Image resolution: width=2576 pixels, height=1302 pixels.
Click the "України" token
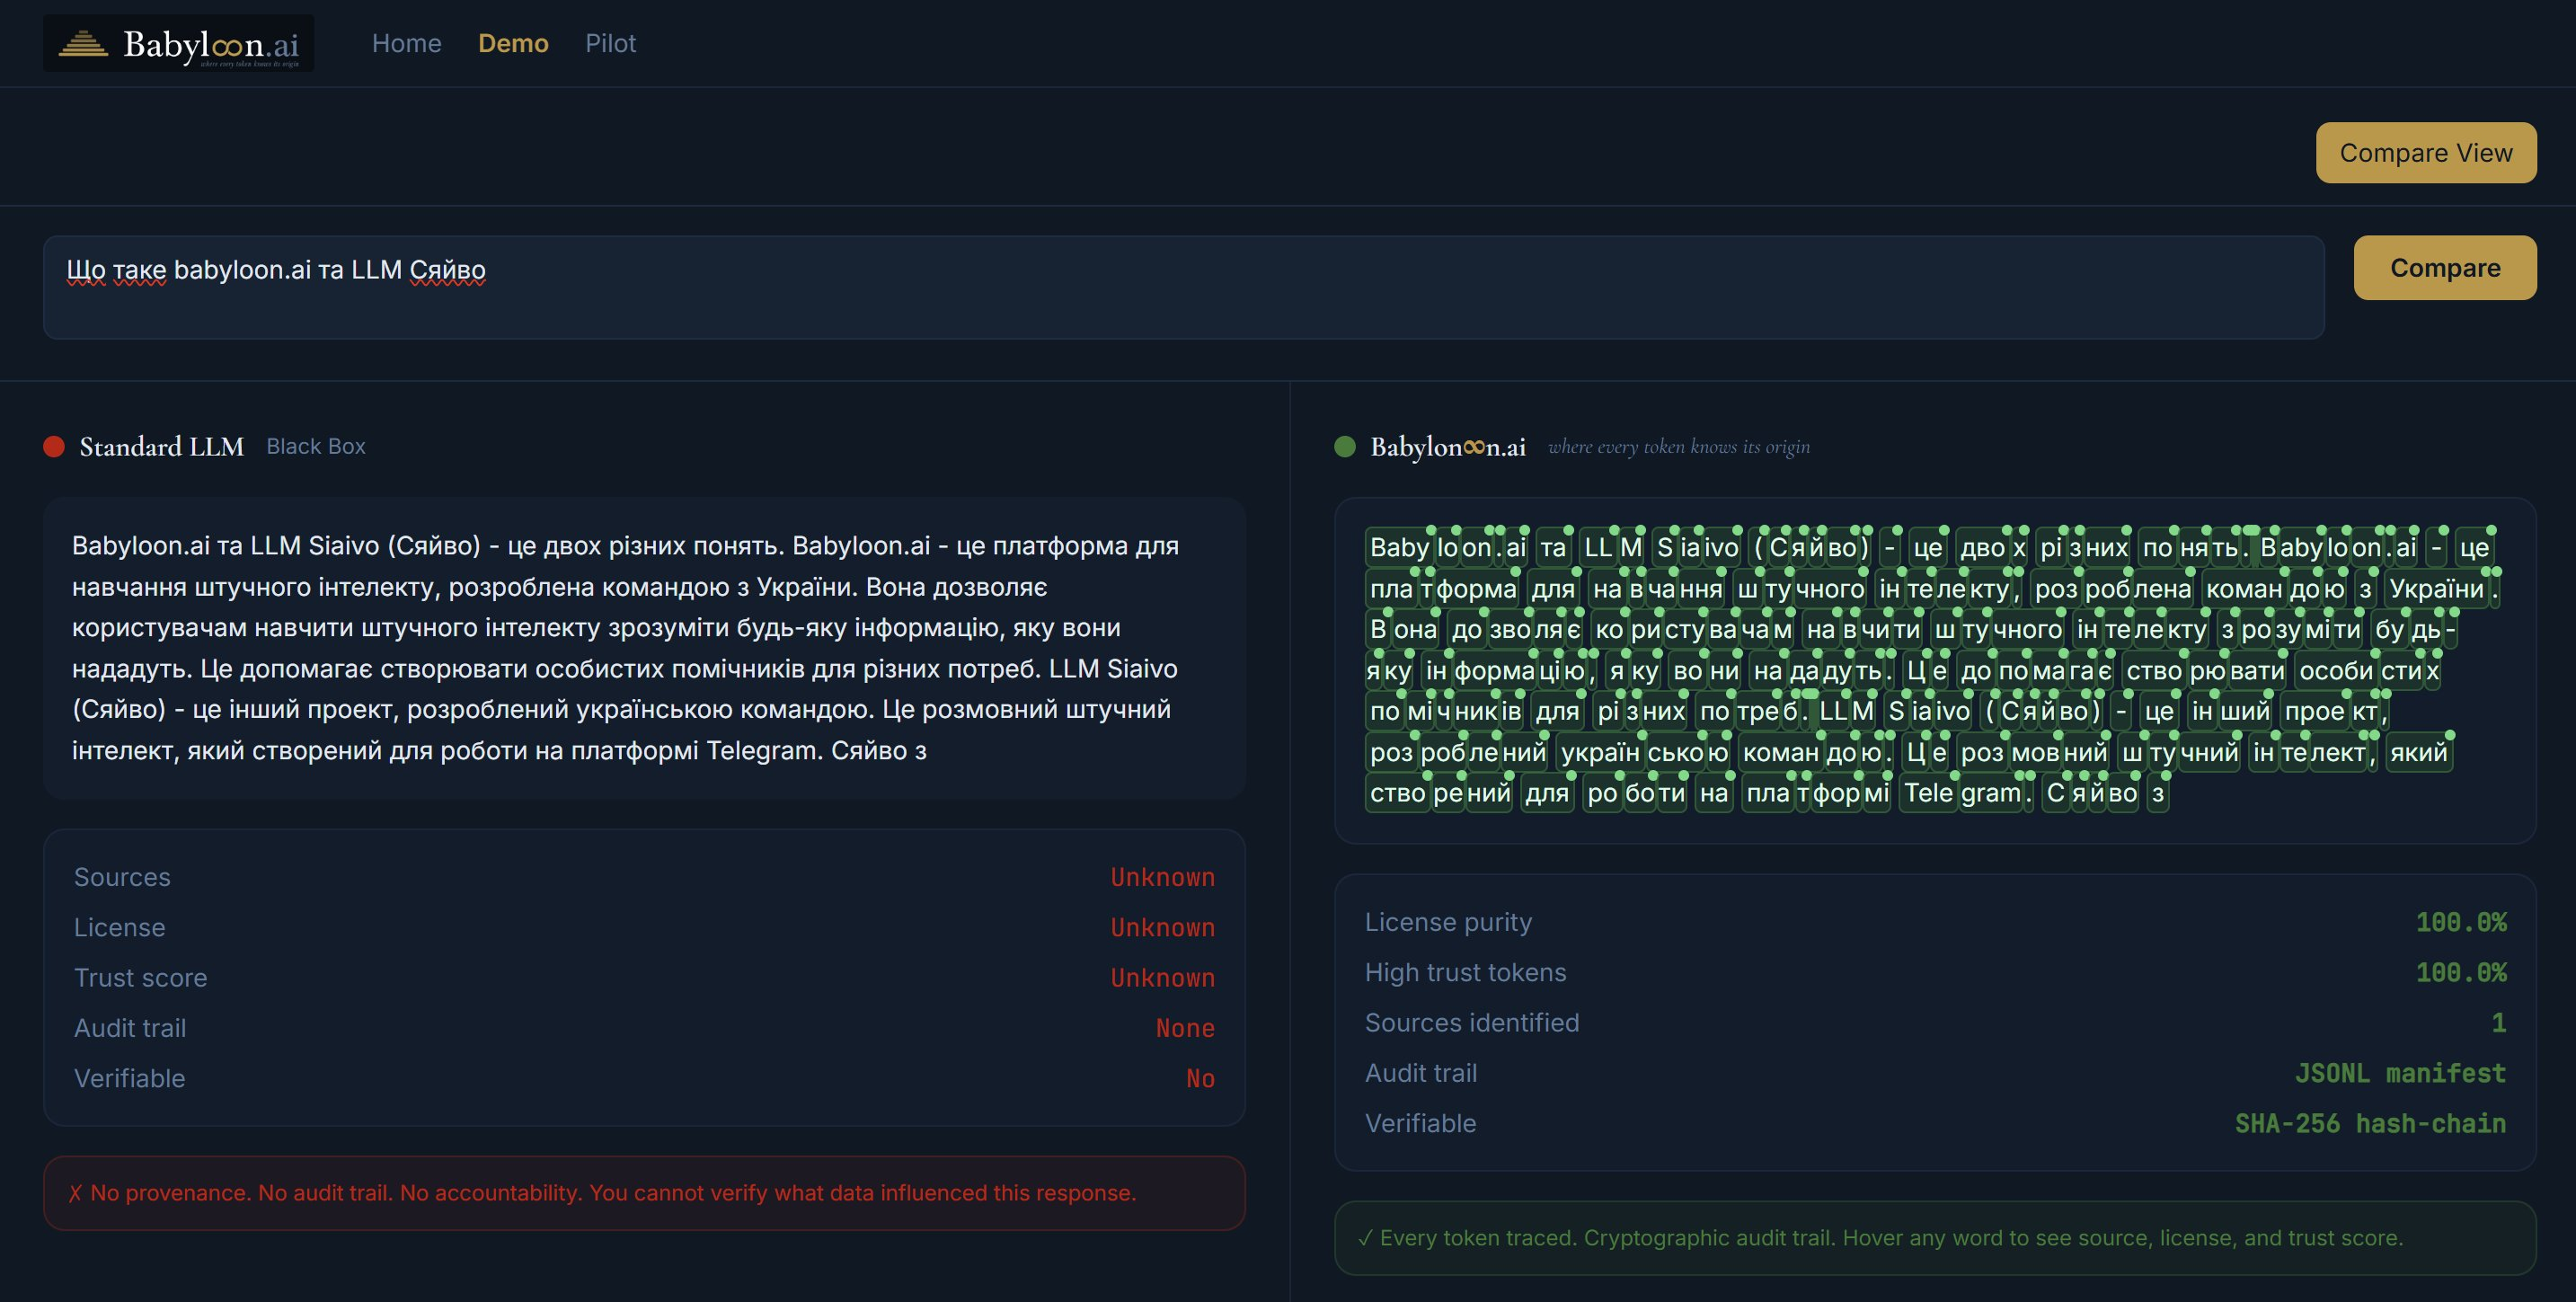[2437, 589]
